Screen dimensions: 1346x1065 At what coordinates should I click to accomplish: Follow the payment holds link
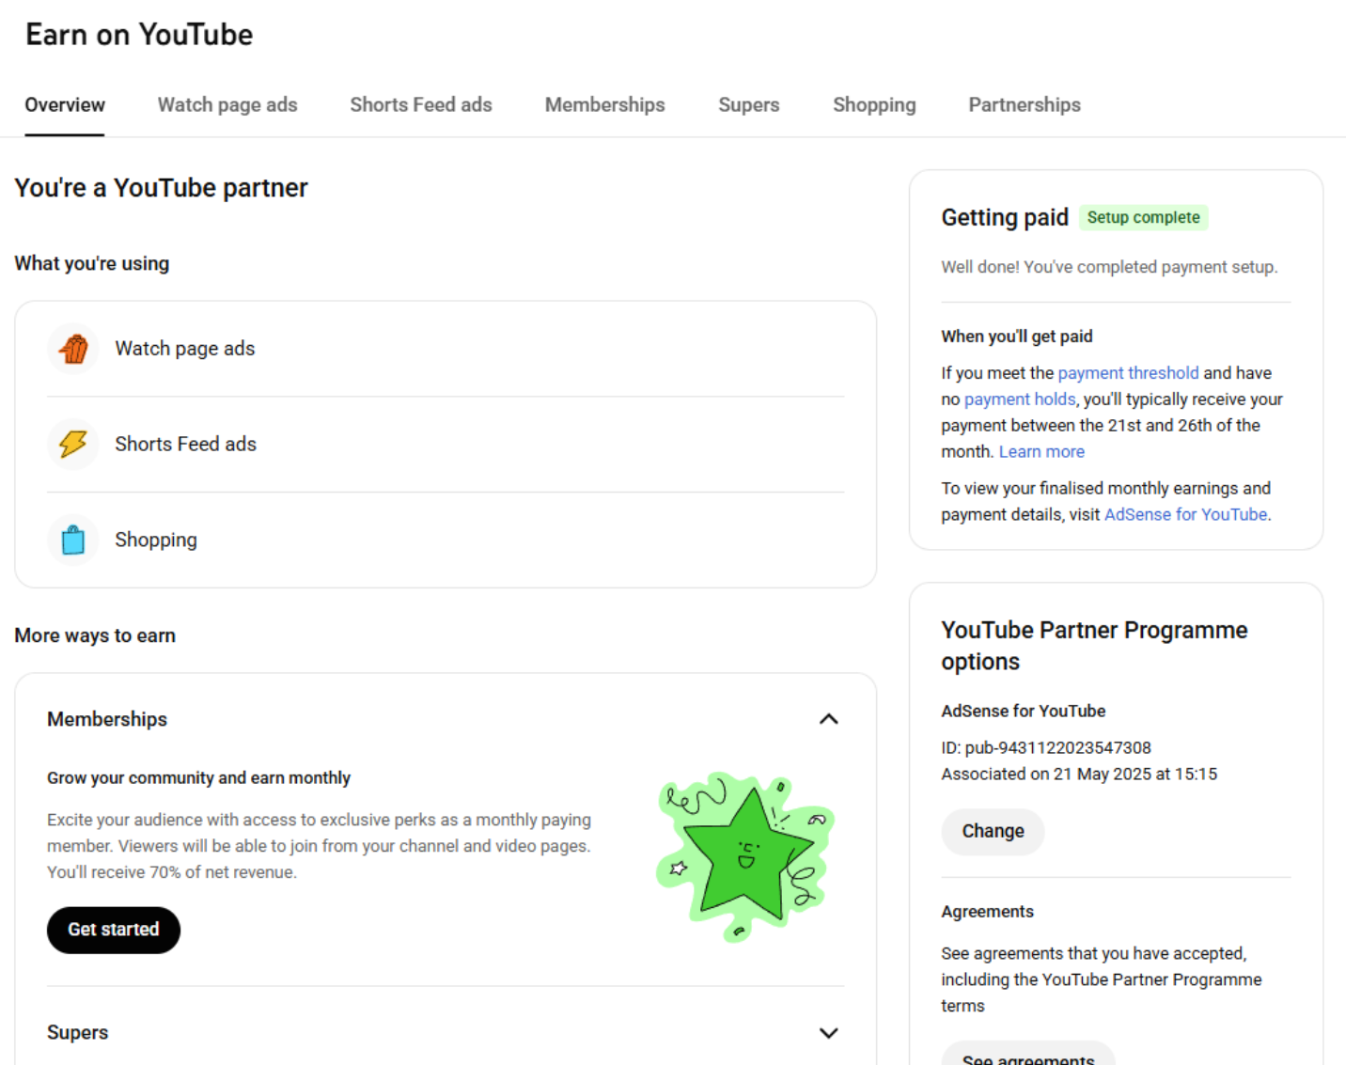point(1019,399)
